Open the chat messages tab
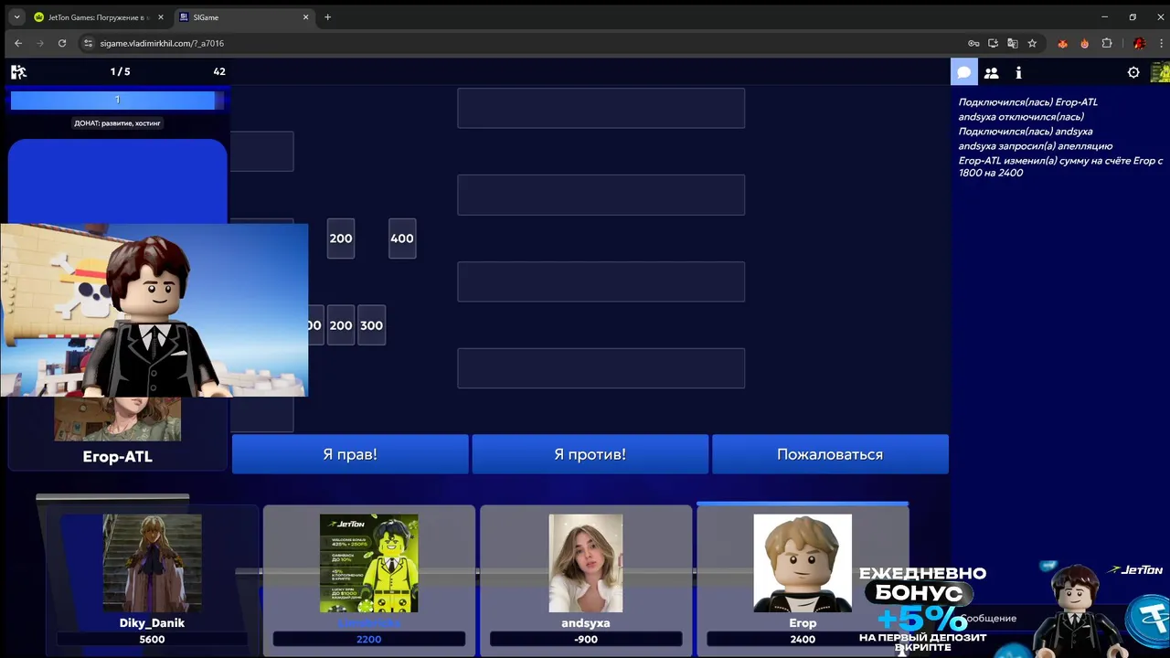The height and width of the screenshot is (658, 1170). click(x=964, y=72)
